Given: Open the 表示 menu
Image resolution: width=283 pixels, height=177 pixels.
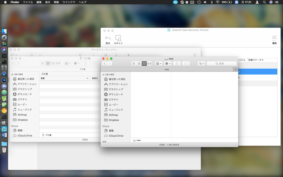Looking at the screenshot, I should (x=48, y=2).
